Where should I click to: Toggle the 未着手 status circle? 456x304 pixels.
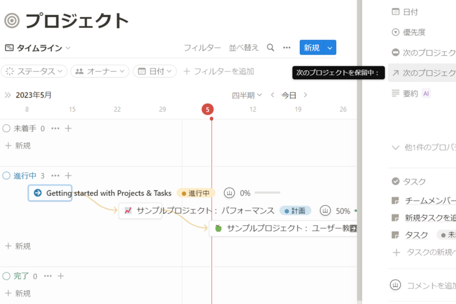[x=6, y=128]
